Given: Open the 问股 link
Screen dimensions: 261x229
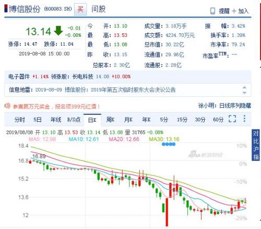Looking at the screenshot, I should (99, 9).
